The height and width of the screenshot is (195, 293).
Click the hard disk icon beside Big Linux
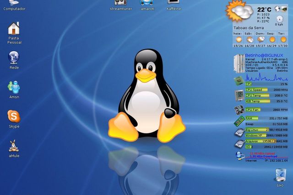(x=239, y=133)
